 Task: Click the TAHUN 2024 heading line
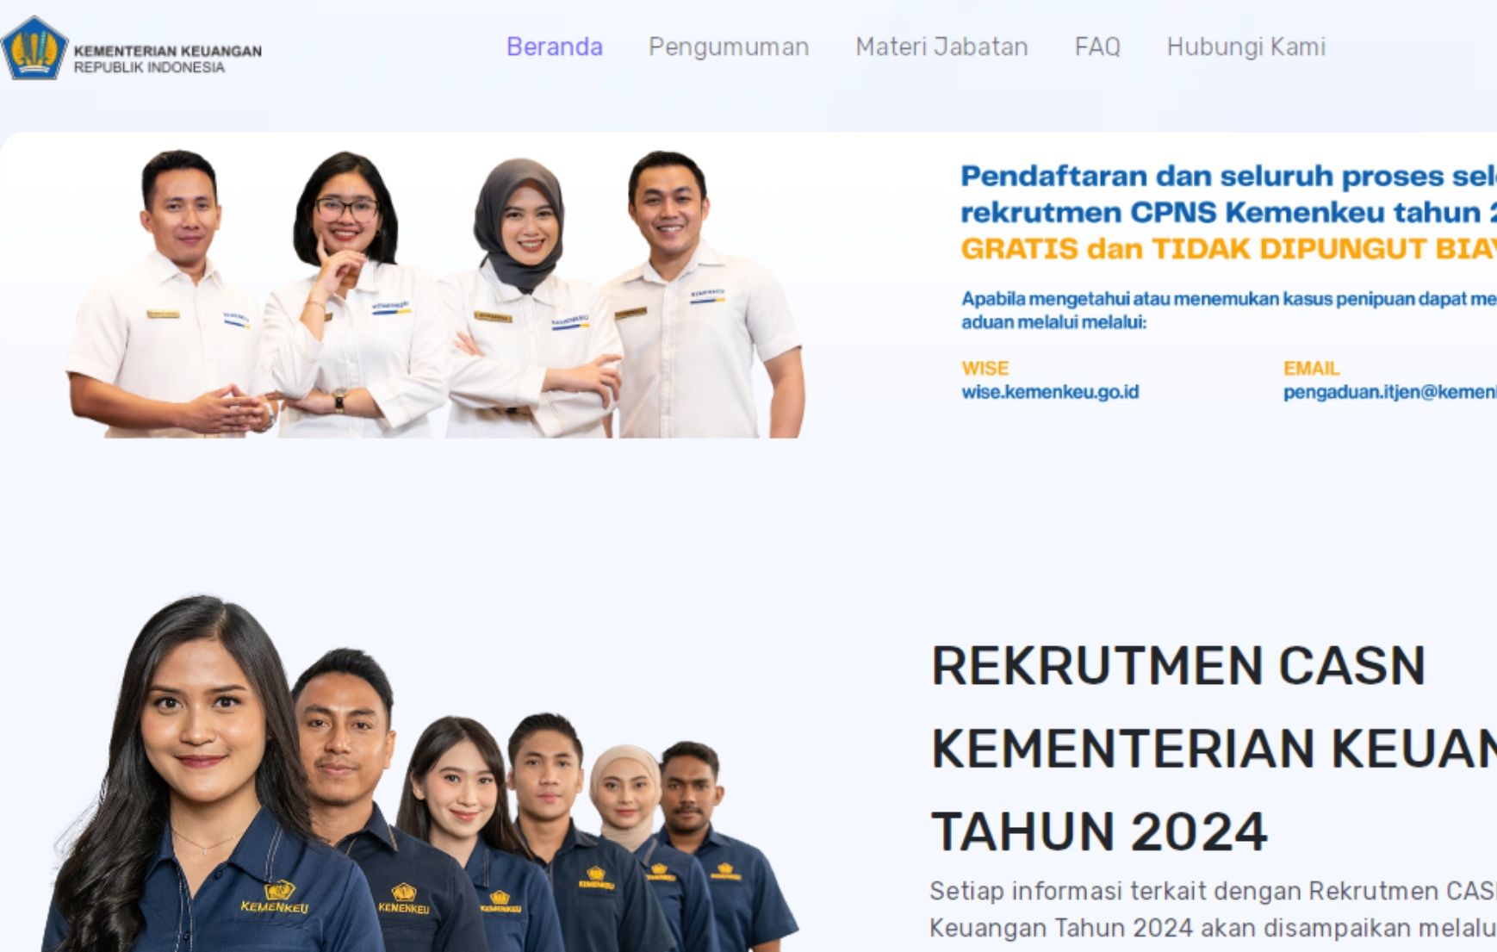tap(1099, 831)
